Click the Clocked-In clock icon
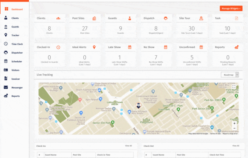This screenshot has height=158, width=248. 58,47
